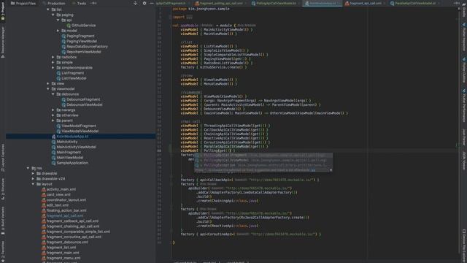Open MainActivityViewModel in the tree
The width and height of the screenshot is (467, 263).
click(74, 147)
